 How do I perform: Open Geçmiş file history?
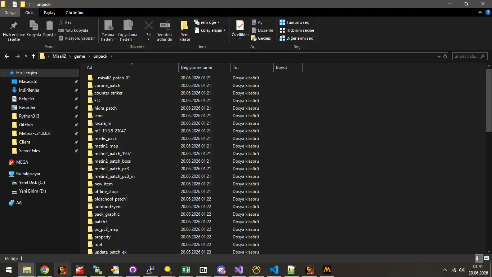[x=261, y=38]
